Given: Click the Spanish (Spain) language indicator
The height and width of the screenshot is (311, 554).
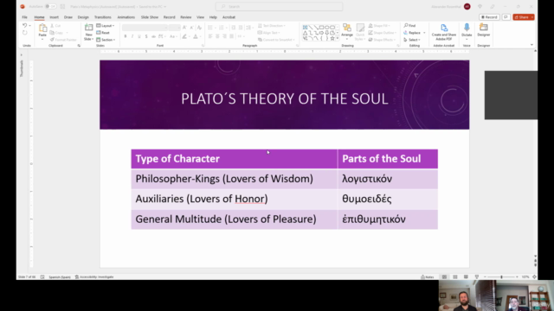Looking at the screenshot, I should click(60, 277).
